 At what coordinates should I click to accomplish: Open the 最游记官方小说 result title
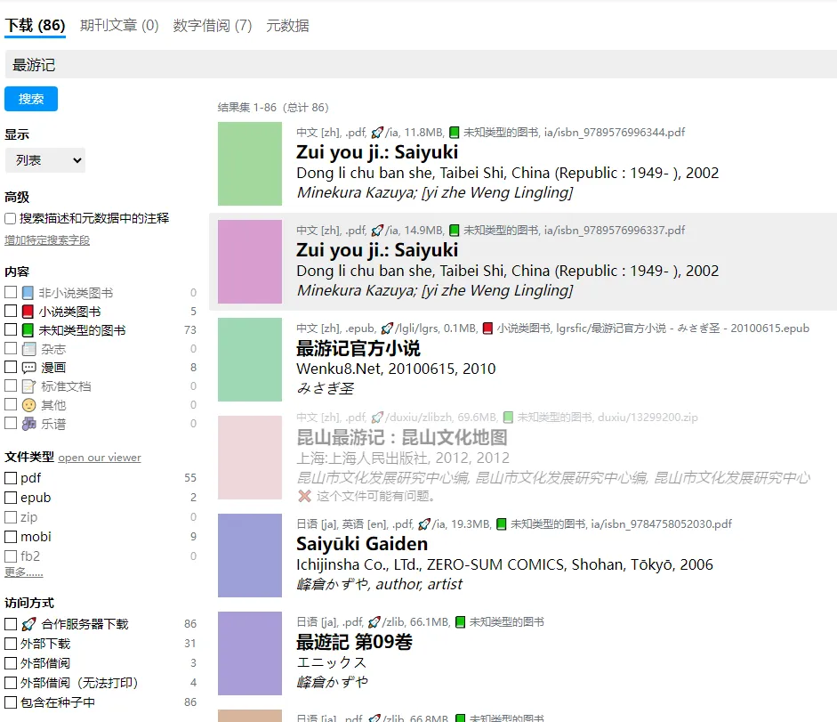(x=358, y=348)
